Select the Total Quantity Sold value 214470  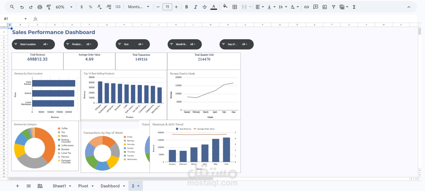click(204, 59)
